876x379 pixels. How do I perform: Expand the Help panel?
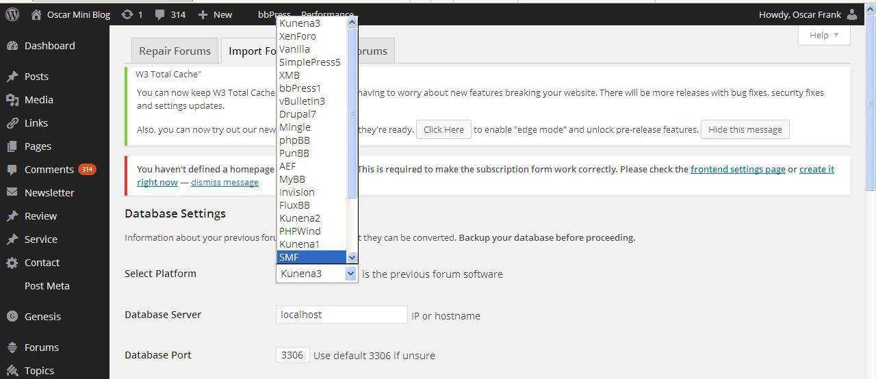[824, 36]
